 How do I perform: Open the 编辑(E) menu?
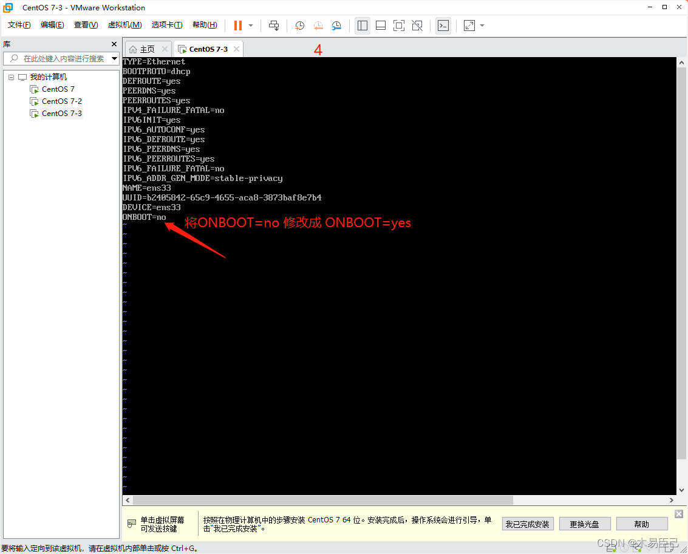pyautogui.click(x=52, y=25)
